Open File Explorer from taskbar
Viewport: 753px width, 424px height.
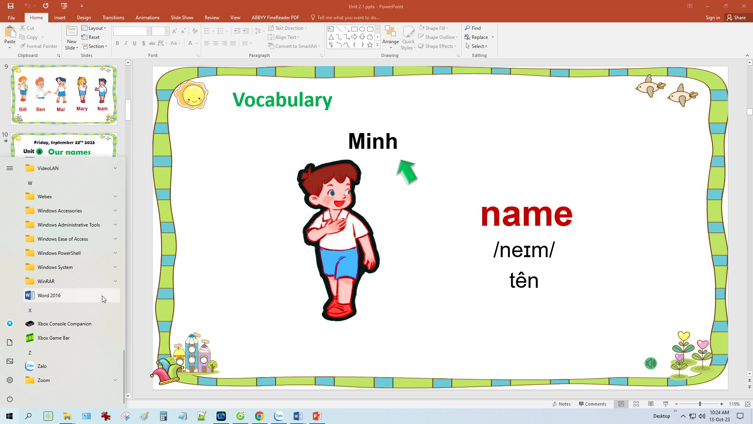tap(67, 416)
